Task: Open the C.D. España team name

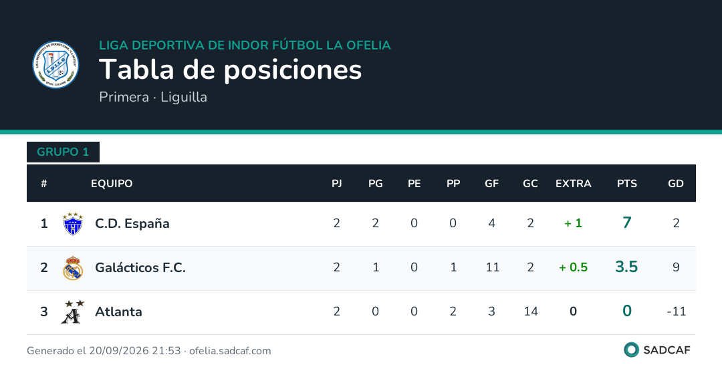Action: (x=132, y=223)
